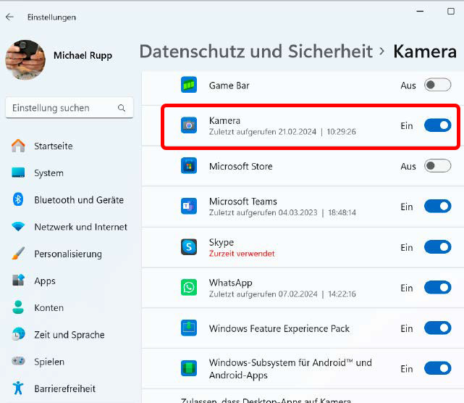Switch off Skype camera access

pos(438,247)
